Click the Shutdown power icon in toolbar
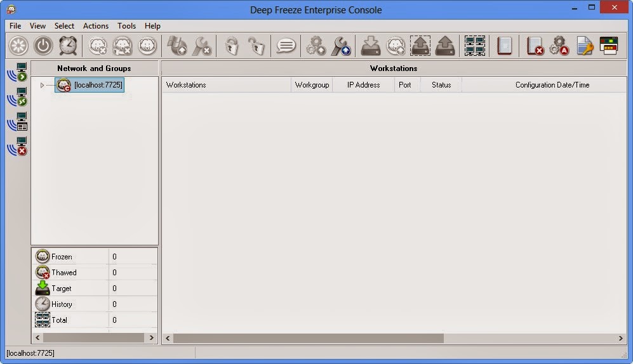This screenshot has width=633, height=364. 43,46
